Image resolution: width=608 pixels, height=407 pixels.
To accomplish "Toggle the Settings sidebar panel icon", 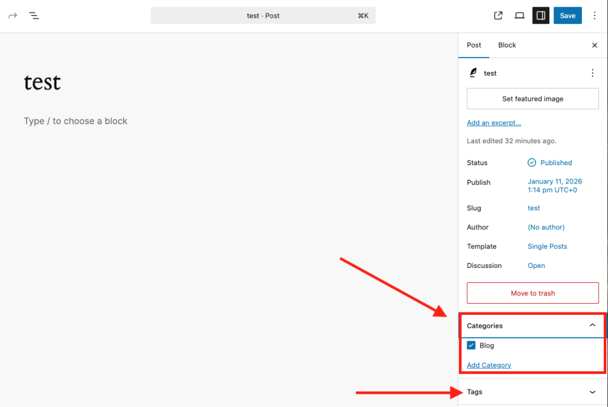I will 540,15.
